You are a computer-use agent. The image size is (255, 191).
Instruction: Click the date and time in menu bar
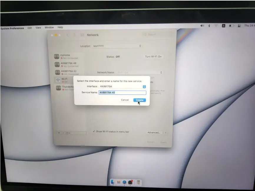pos(249,26)
